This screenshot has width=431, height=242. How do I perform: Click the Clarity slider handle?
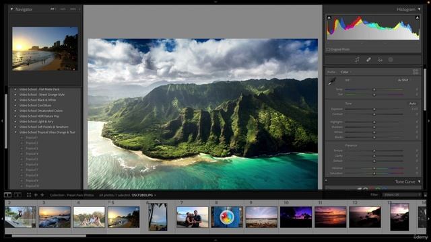click(374, 156)
